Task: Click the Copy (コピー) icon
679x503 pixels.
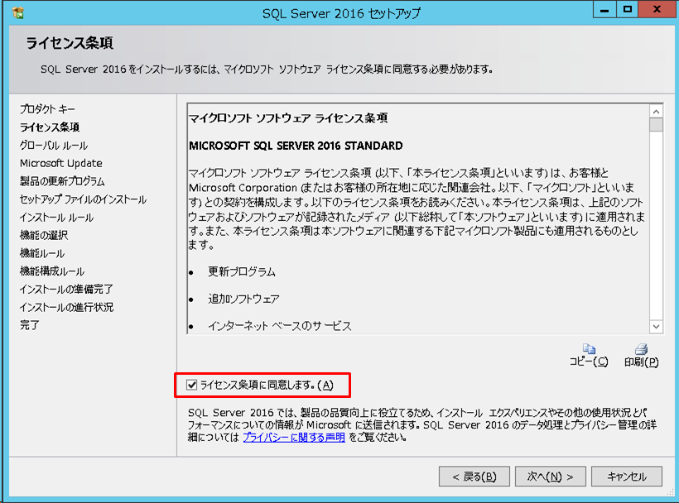Action: (x=589, y=348)
